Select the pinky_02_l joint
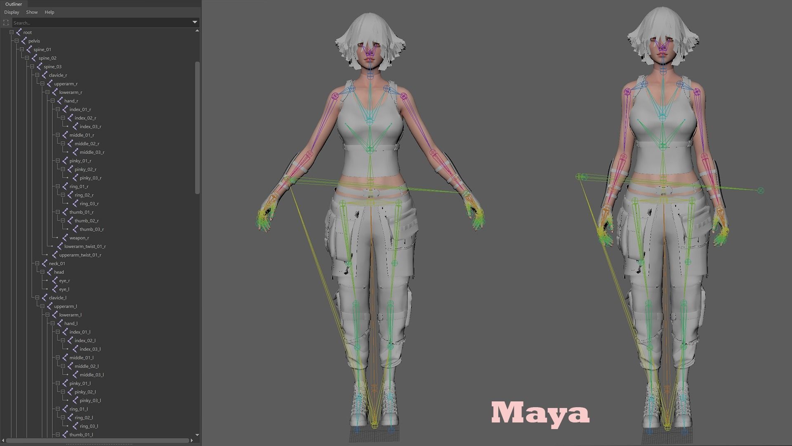 [x=85, y=392]
